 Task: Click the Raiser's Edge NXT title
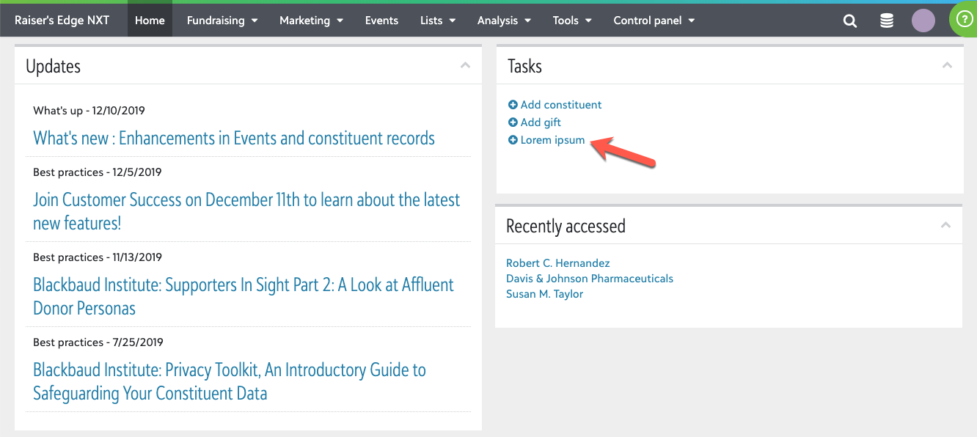(62, 21)
